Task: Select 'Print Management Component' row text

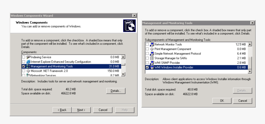Action: (x=173, y=49)
